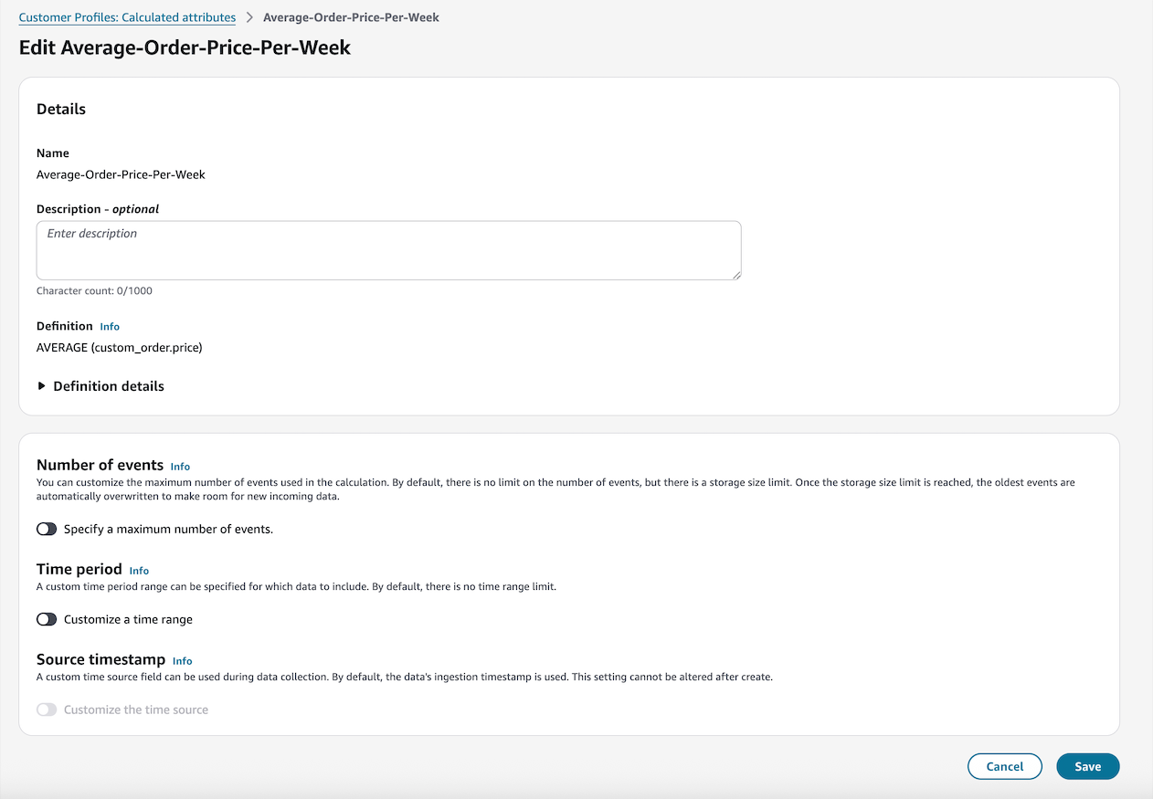
Task: Click the 'Customize a time range' label
Action: click(x=128, y=619)
